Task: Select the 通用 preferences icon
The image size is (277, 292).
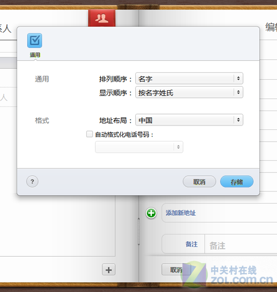Action: [34, 40]
